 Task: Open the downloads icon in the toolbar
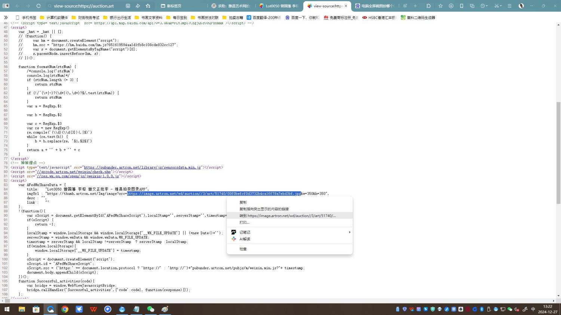click(x=451, y=6)
